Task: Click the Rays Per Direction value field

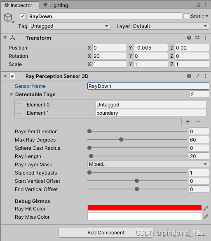Action: [x=199, y=131]
